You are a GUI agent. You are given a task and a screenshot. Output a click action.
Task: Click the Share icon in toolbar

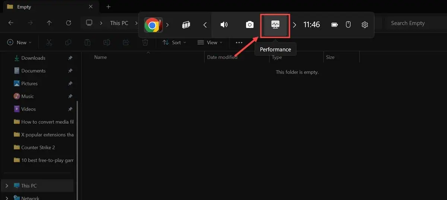tap(126, 42)
